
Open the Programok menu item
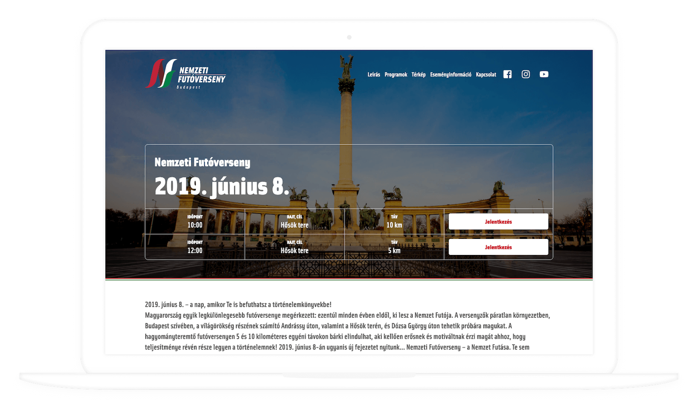(396, 75)
